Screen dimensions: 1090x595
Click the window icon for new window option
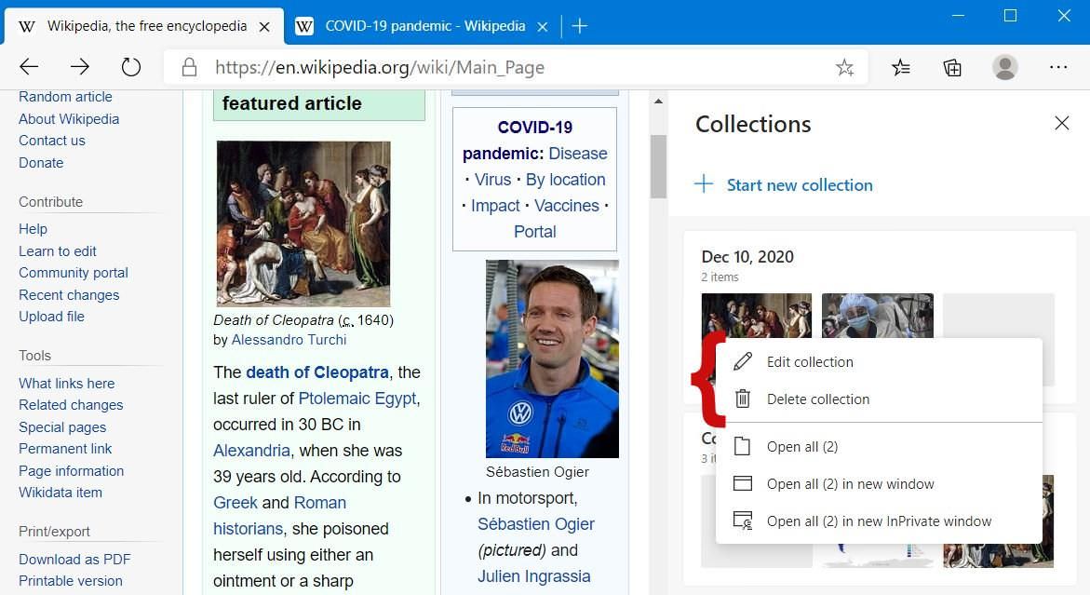(x=743, y=484)
